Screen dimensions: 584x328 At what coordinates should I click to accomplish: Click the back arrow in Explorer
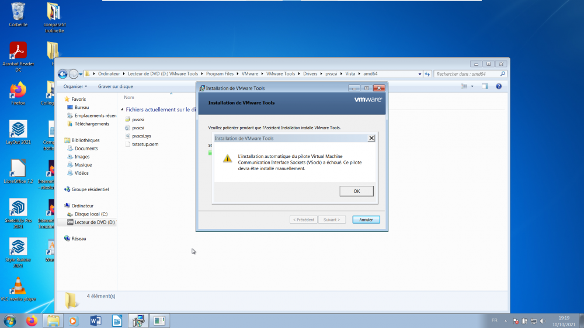pyautogui.click(x=62, y=74)
